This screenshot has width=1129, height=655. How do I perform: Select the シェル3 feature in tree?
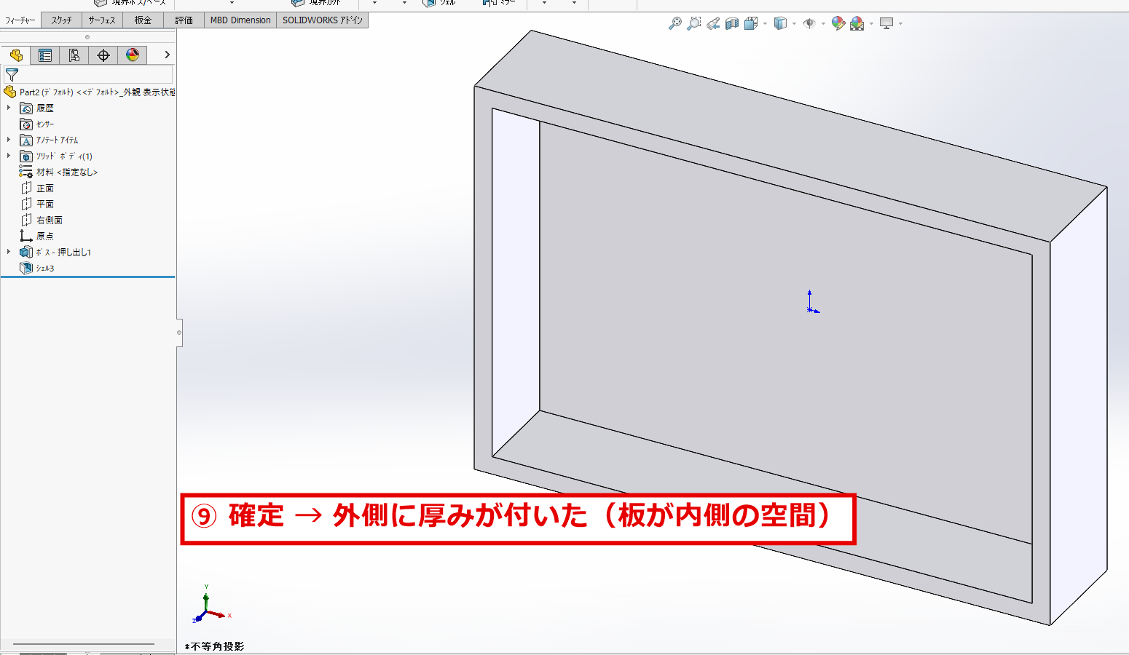(37, 268)
